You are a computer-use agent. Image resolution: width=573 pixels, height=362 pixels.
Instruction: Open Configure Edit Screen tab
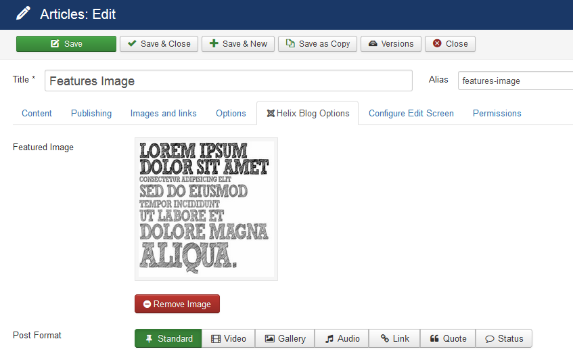tap(411, 114)
